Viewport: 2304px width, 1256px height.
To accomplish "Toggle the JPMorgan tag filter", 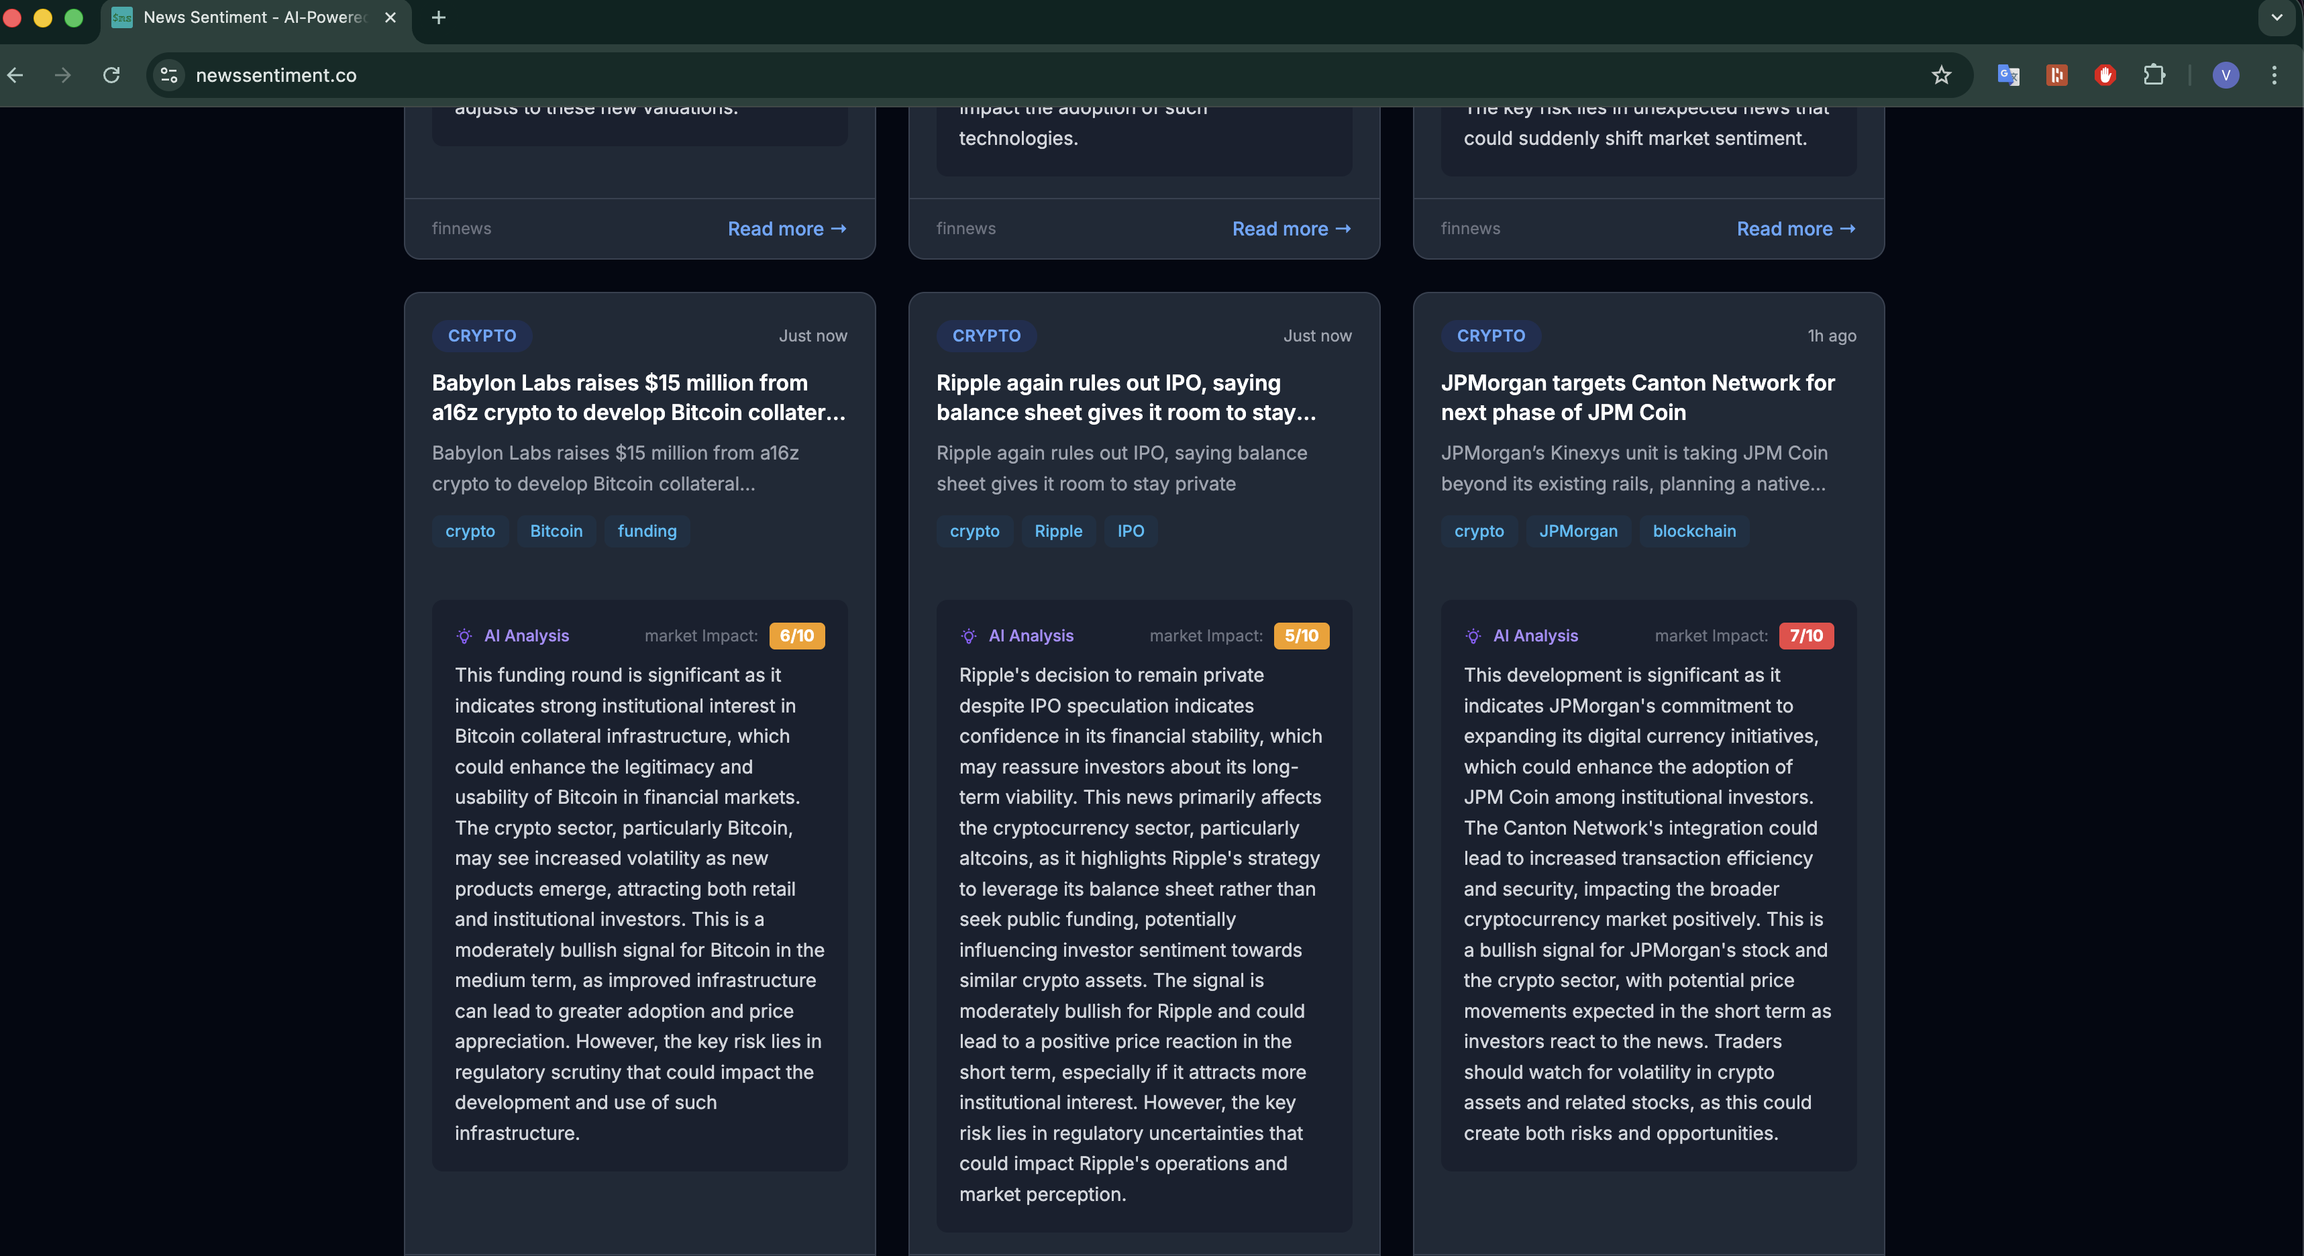I will tap(1578, 531).
